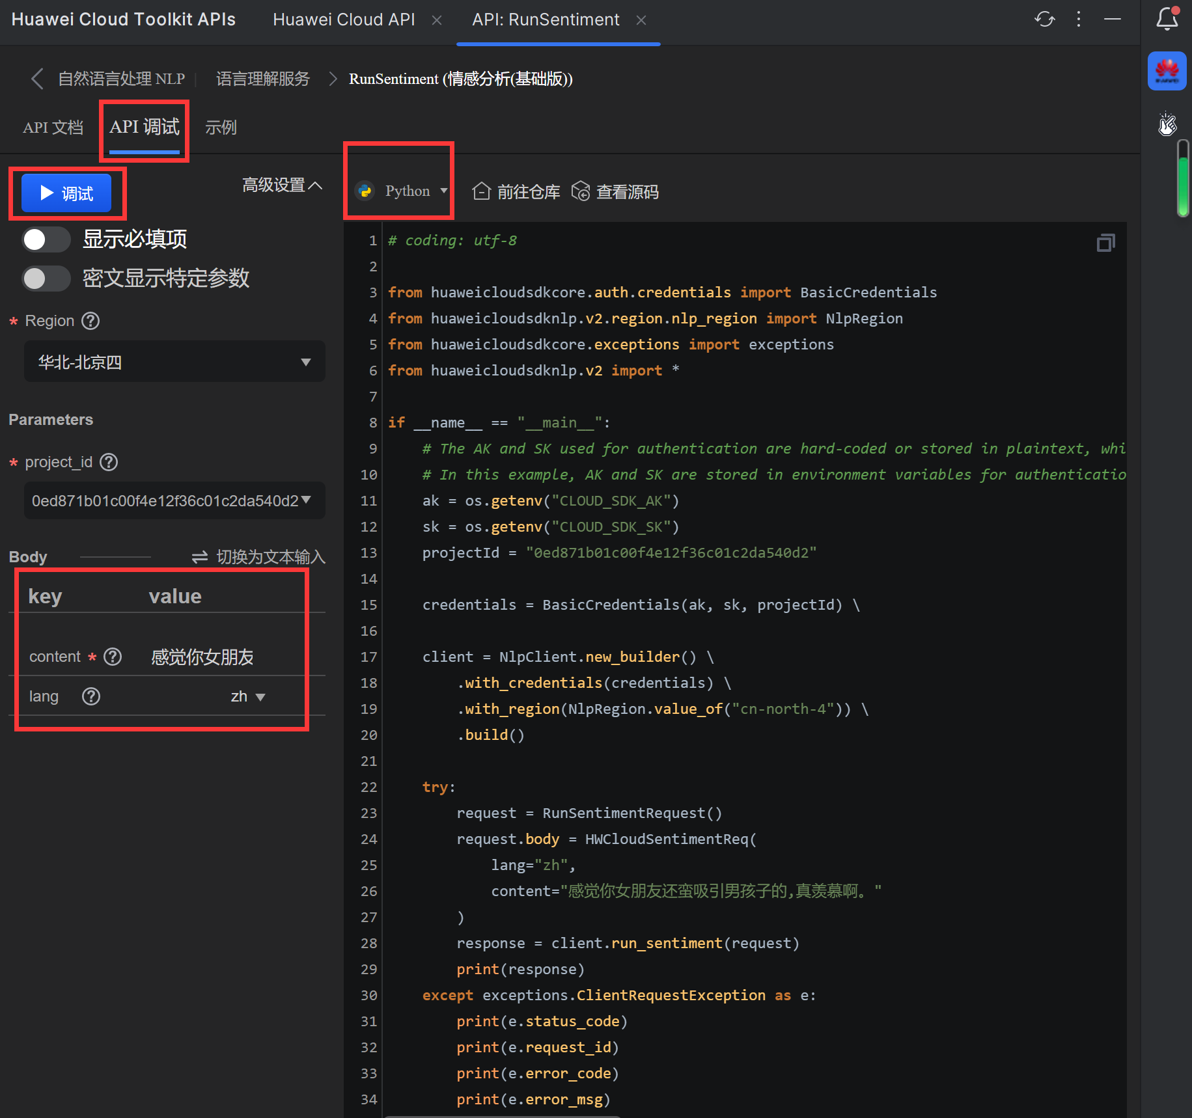Switch to the 示例 tab

click(x=221, y=128)
